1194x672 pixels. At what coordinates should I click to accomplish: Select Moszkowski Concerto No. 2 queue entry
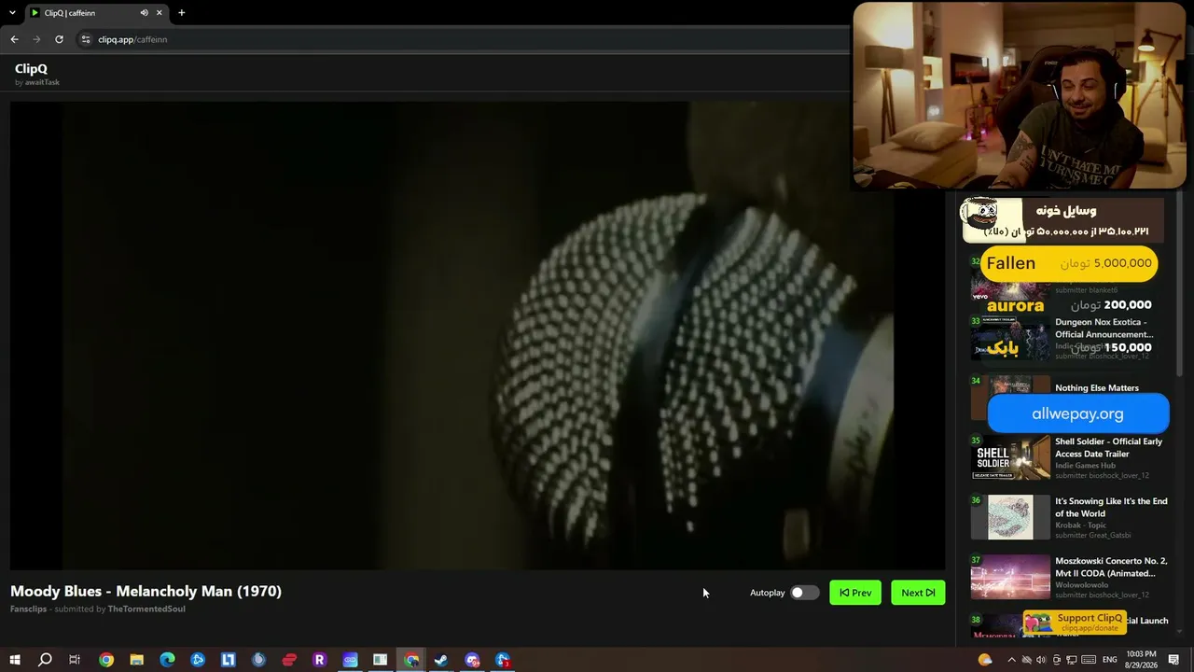[x=1111, y=567]
